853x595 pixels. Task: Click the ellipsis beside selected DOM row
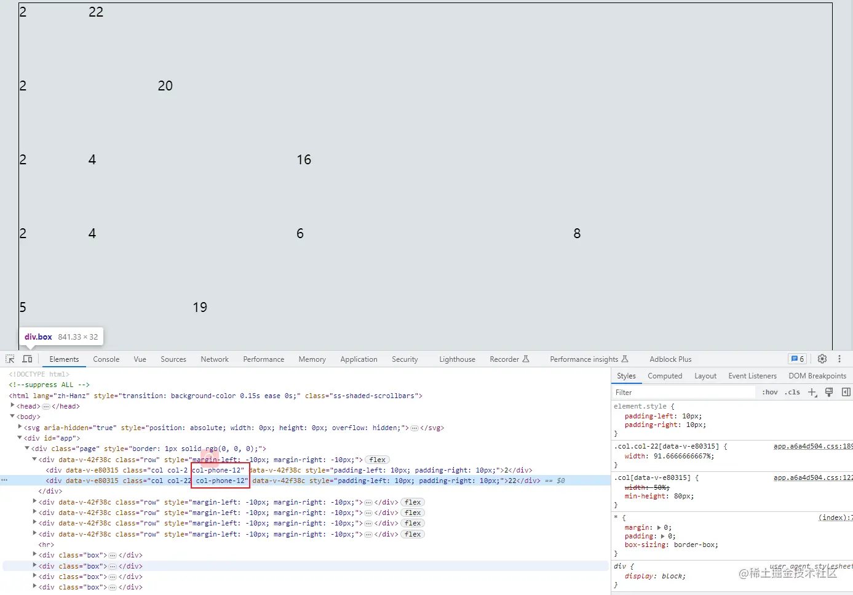[x=5, y=480]
